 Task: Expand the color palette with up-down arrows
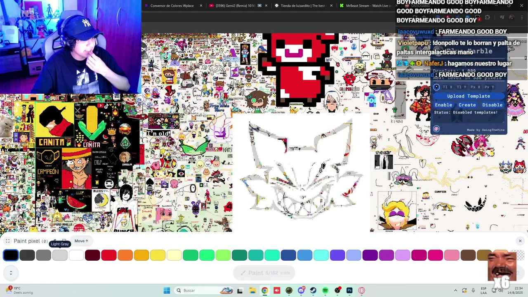coord(11,273)
